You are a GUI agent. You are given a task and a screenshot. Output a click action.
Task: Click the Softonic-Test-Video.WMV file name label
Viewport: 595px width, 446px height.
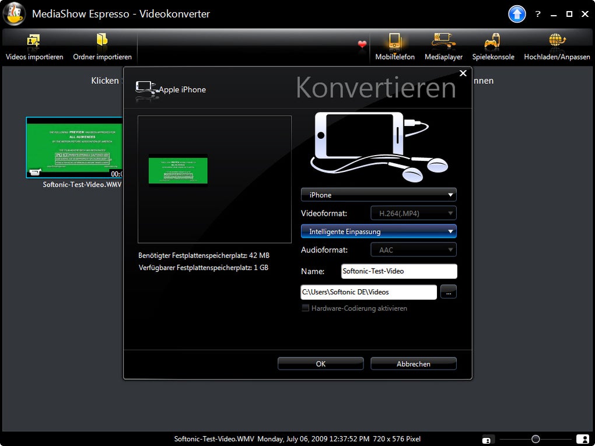tap(82, 185)
